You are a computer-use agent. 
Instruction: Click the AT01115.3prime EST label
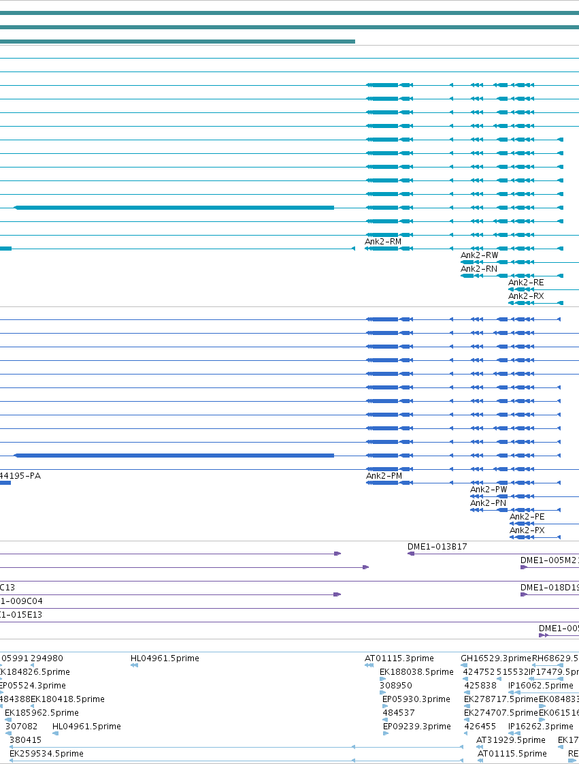[399, 658]
